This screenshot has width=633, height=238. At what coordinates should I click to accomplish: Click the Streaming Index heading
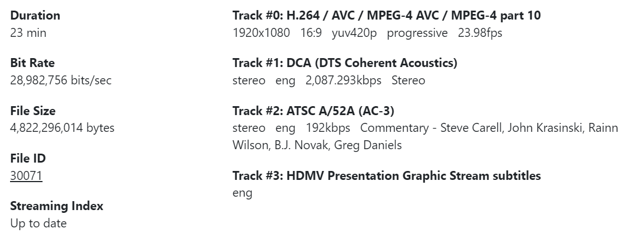(x=57, y=206)
